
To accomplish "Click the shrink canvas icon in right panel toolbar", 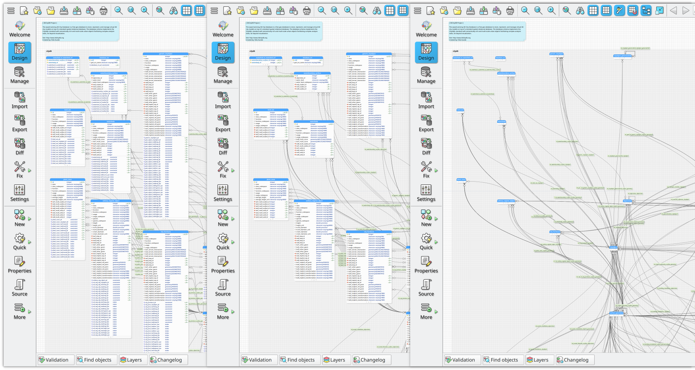I will (659, 11).
